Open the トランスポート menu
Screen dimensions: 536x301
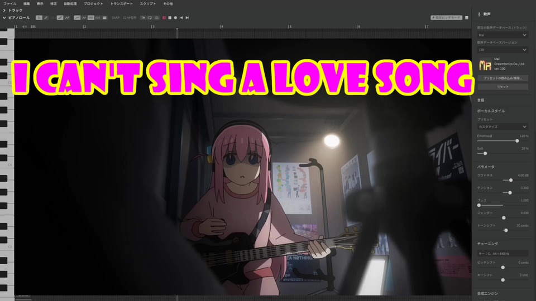click(x=121, y=4)
